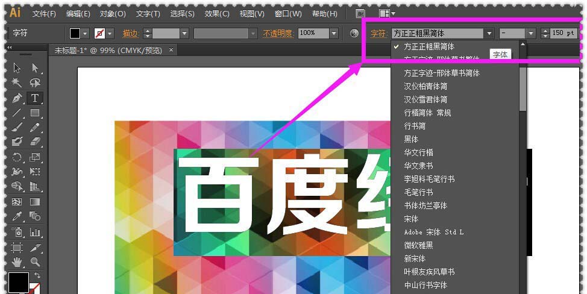Open the 编辑(E) menu
Image resolution: width=587 pixels, height=294 pixels.
(78, 14)
